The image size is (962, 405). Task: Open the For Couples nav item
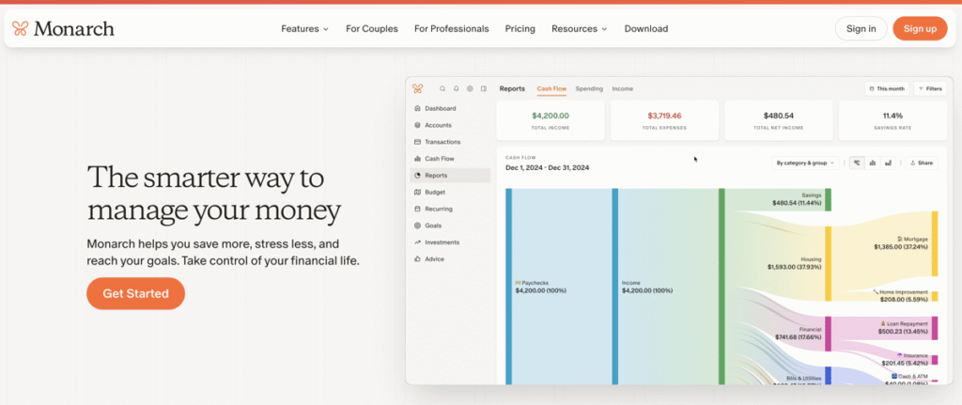(x=372, y=29)
